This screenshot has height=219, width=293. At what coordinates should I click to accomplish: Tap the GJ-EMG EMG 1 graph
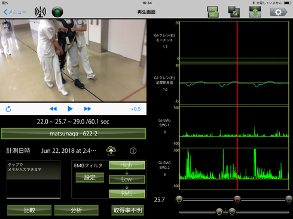click(234, 127)
